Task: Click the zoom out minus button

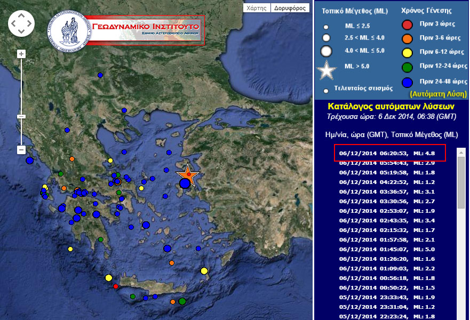Action: click(21, 150)
